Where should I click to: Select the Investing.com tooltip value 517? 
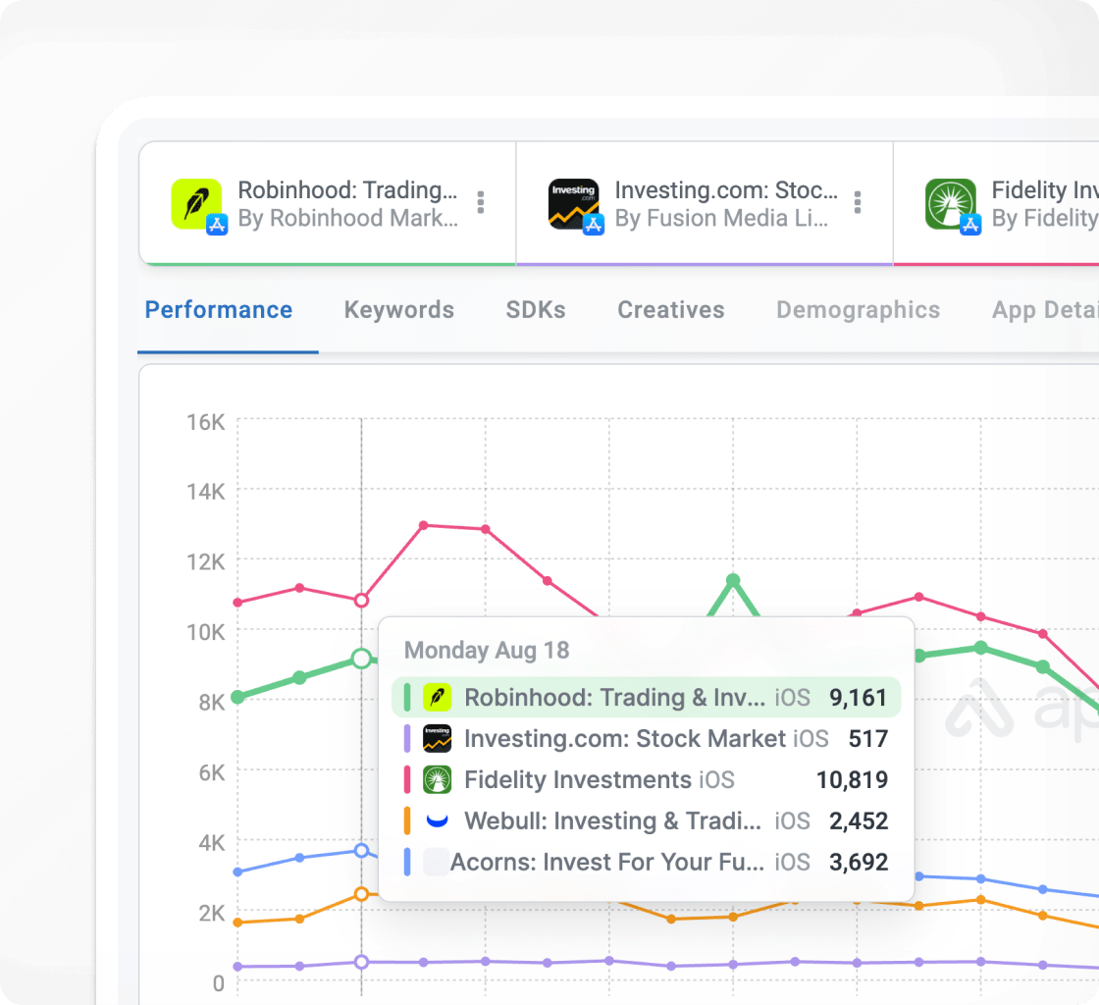pyautogui.click(x=868, y=739)
